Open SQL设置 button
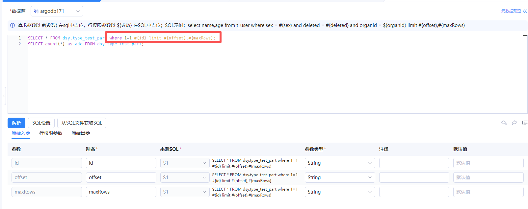Viewport: 528px width, 209px height. pos(41,123)
